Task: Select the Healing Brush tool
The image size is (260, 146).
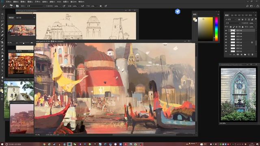Action: 2,35
